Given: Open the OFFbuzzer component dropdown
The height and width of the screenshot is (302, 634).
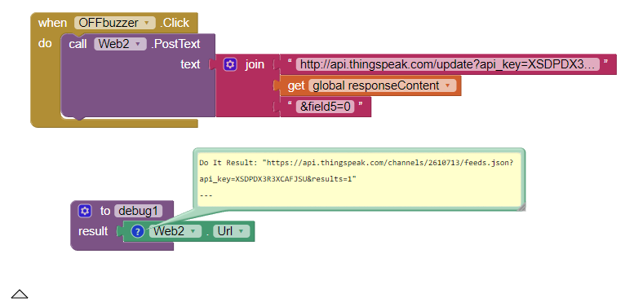Looking at the screenshot, I should click(114, 23).
